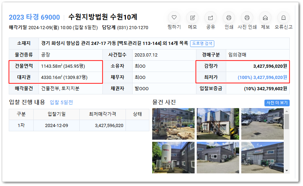Click the 수원지방법원 수원10계 heading
Viewport: 303px width, 186px height.
point(103,17)
